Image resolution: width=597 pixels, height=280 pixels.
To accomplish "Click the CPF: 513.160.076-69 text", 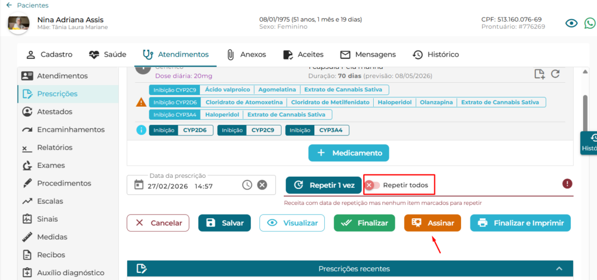I will 511,19.
